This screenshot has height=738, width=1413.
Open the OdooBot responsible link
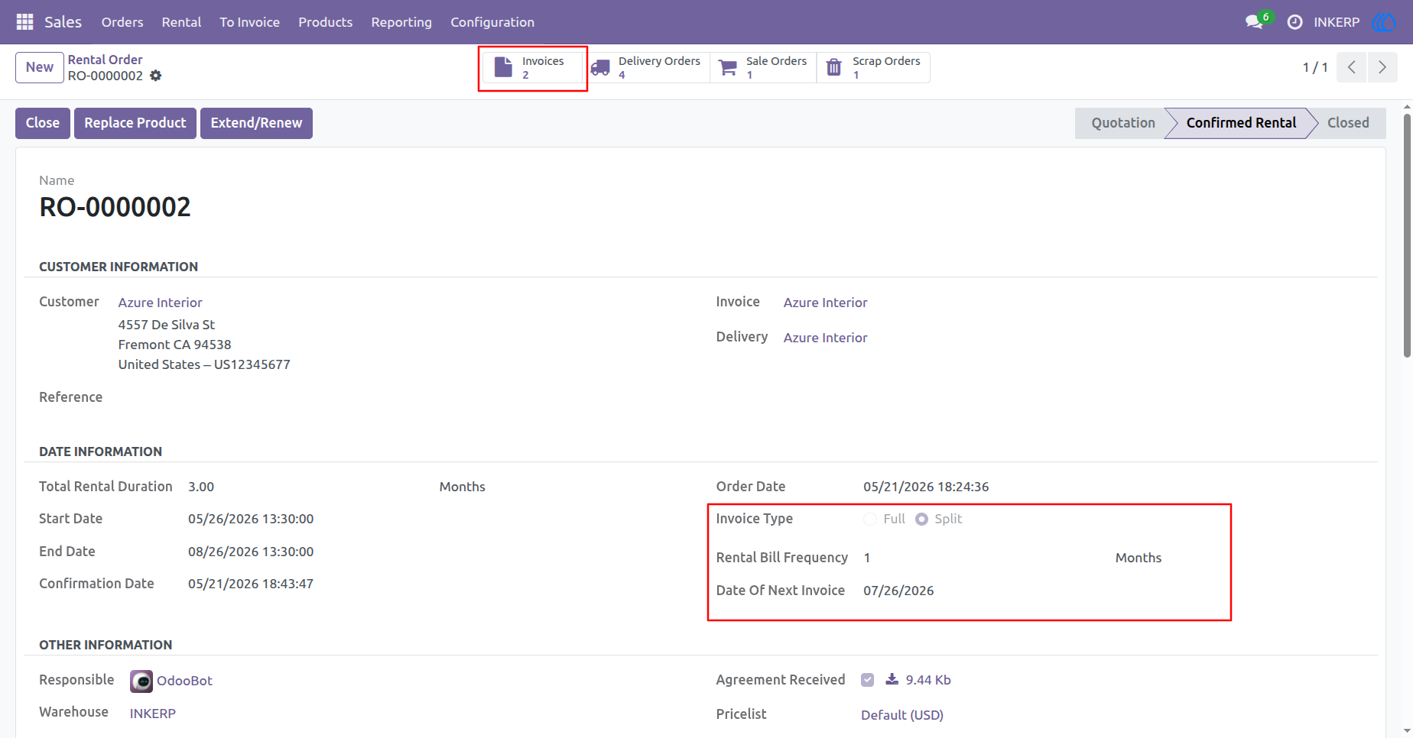pyautogui.click(x=184, y=681)
